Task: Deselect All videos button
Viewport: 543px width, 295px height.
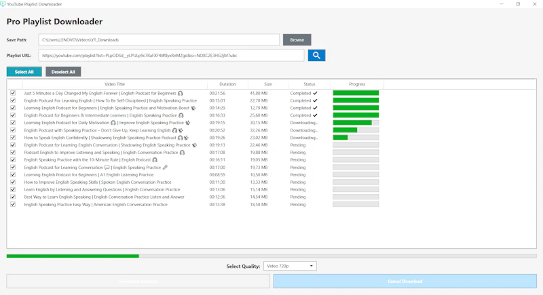Action: coord(63,72)
